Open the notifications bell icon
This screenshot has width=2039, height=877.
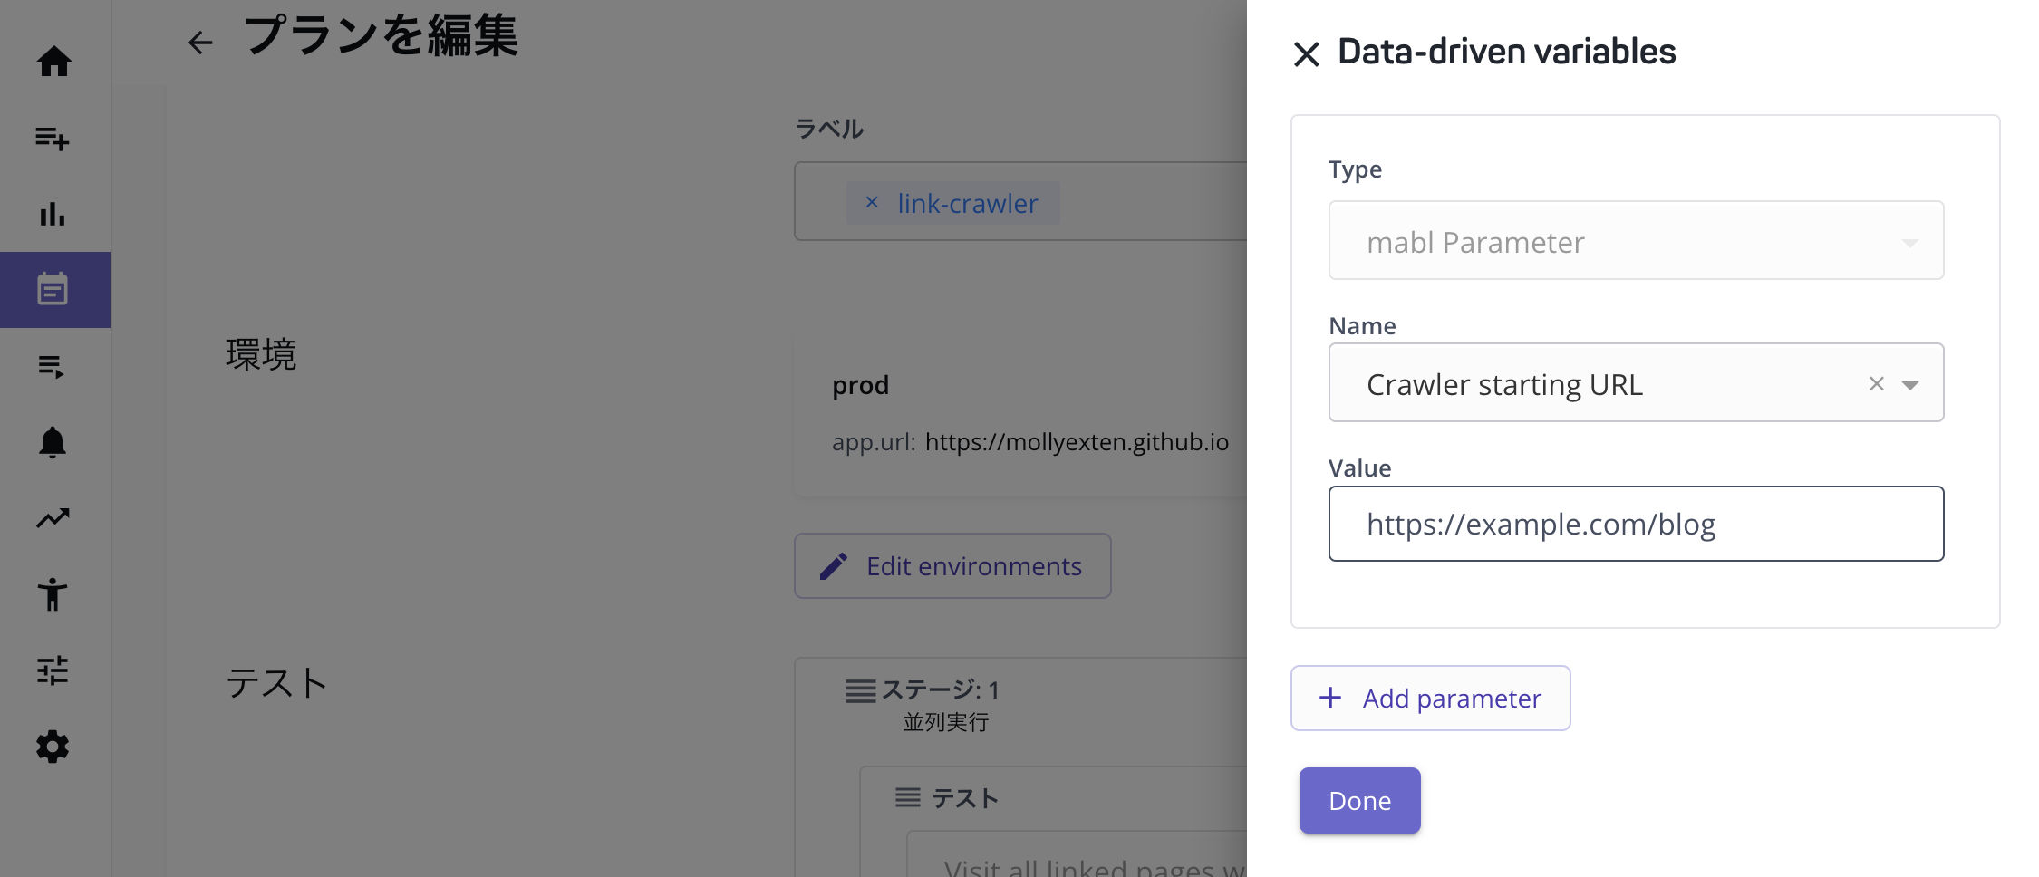(x=53, y=442)
